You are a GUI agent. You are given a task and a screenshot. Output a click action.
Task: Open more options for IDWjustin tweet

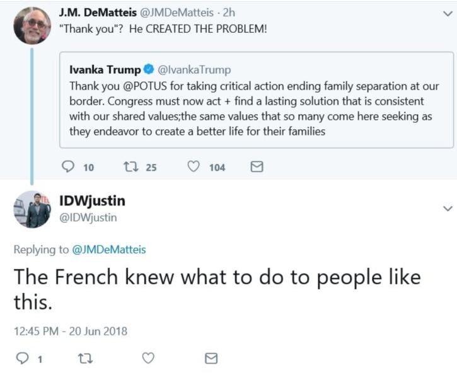click(x=447, y=208)
